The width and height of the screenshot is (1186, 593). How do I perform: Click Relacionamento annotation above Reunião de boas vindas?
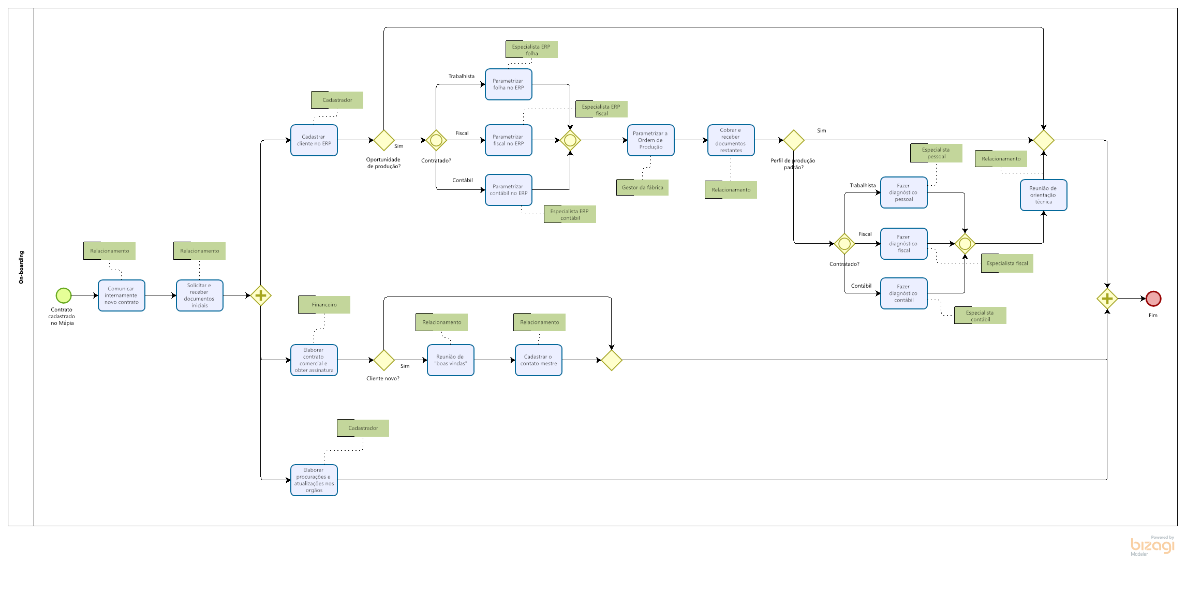pyautogui.click(x=442, y=322)
